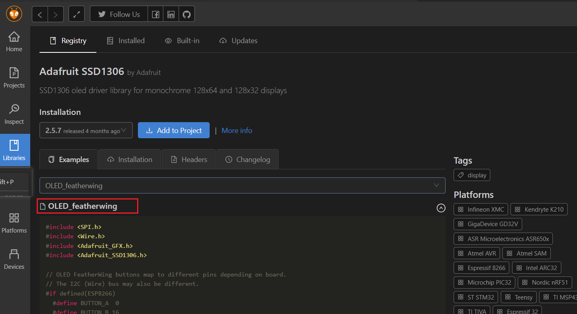577x314 pixels.
Task: Switch to the Registry tab
Action: tap(68, 41)
